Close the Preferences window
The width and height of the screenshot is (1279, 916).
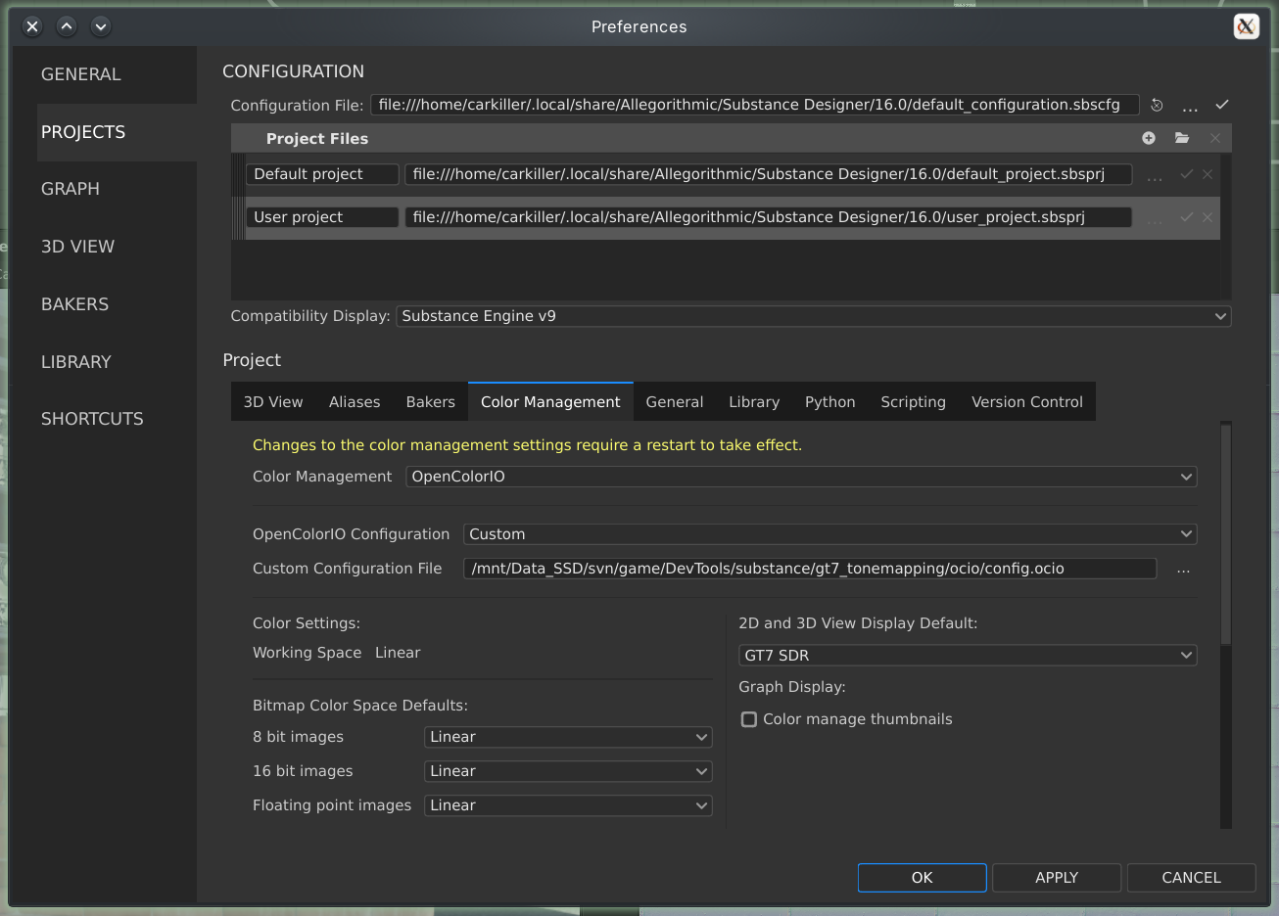[32, 26]
